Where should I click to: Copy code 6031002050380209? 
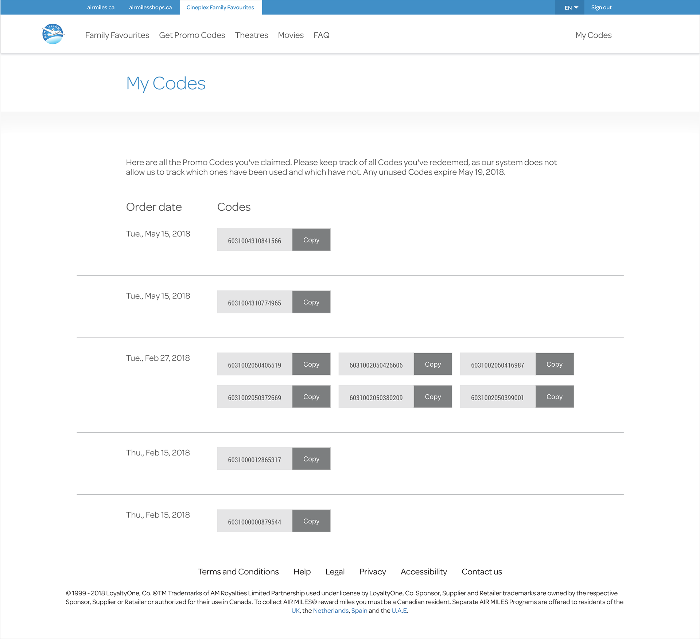click(433, 397)
